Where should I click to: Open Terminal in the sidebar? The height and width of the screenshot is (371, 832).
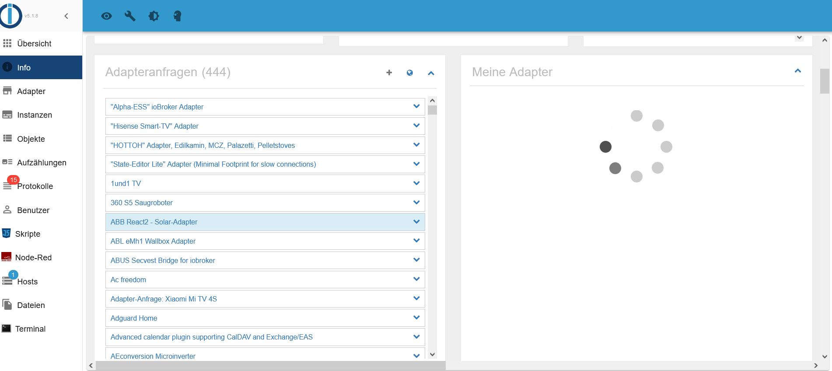tap(41, 329)
